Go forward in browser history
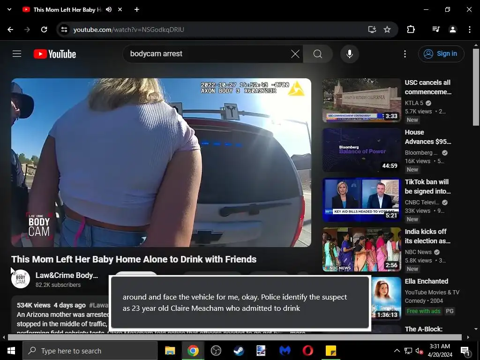Screen dimensions: 480x360 (x=27, y=30)
